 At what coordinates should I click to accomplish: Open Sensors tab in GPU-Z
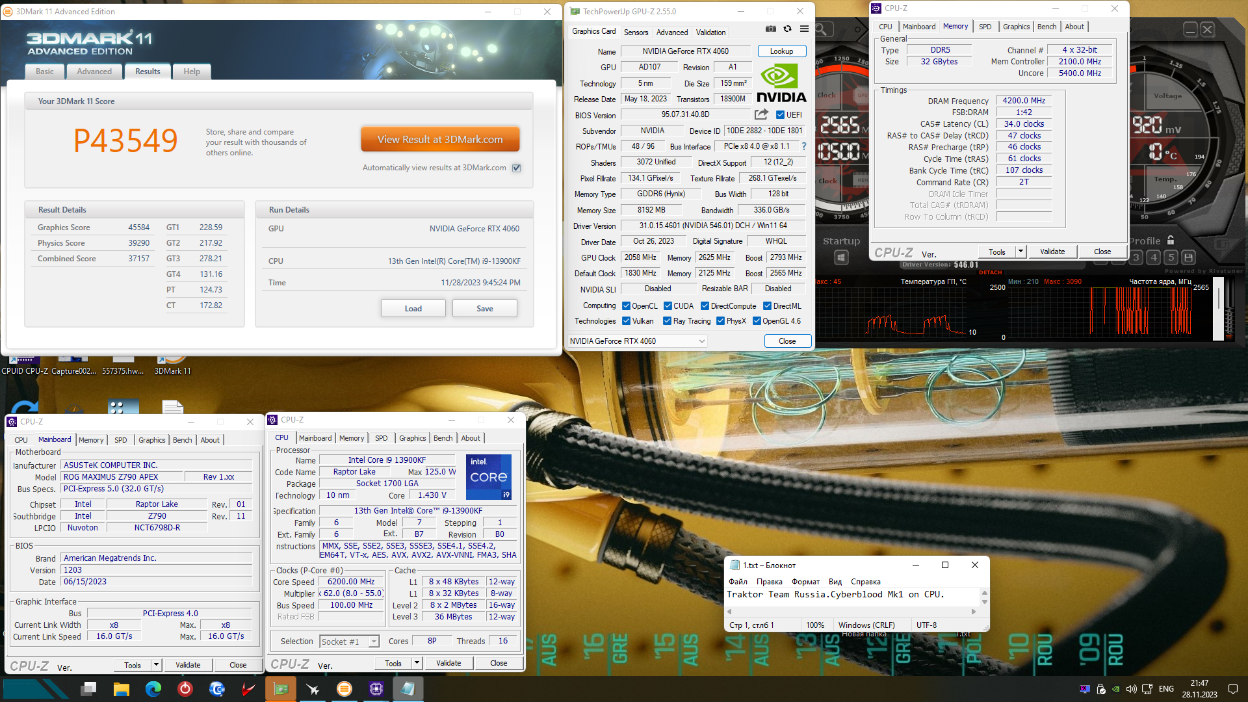coord(636,32)
